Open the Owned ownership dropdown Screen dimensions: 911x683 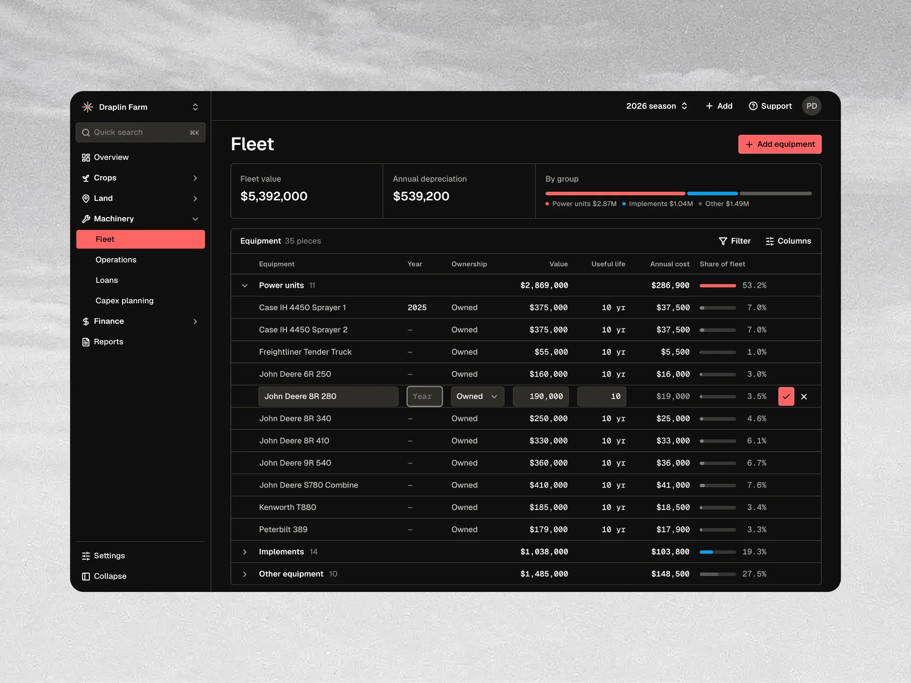coord(477,397)
